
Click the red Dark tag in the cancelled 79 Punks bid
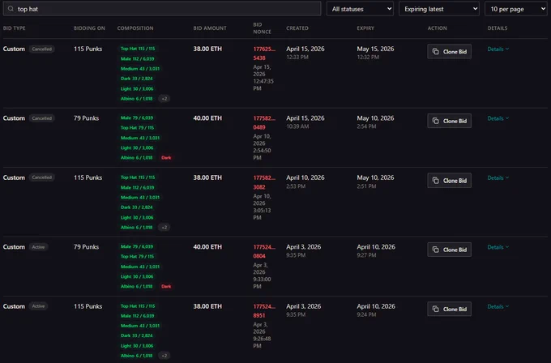tap(166, 158)
